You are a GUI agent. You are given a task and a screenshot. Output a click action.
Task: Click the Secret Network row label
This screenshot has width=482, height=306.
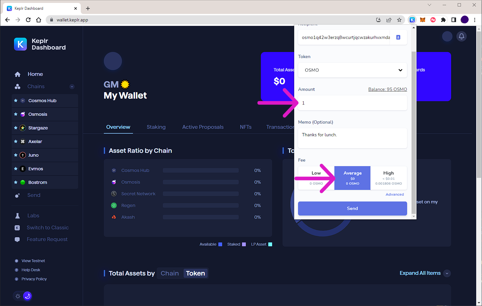[138, 194]
